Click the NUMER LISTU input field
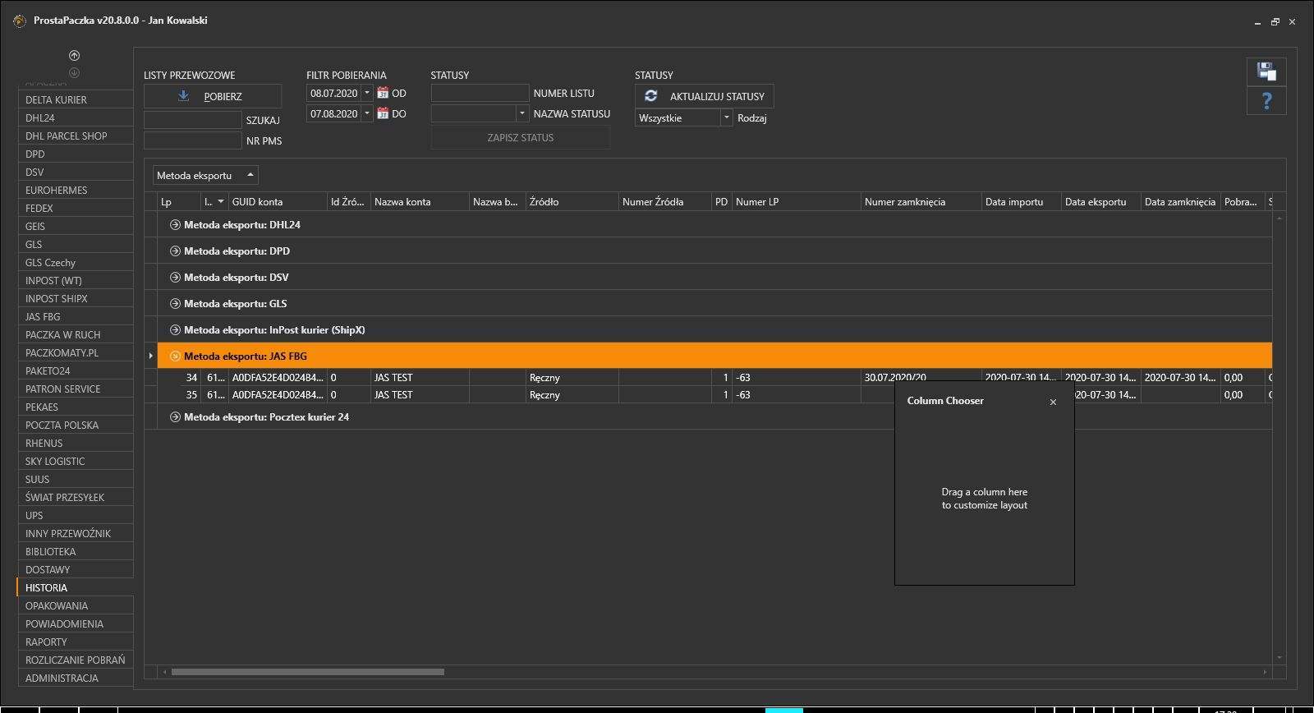This screenshot has width=1314, height=713. coord(480,93)
